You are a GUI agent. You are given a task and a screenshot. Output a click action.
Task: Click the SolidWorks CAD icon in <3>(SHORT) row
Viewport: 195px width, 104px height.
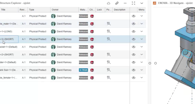pos(92,39)
